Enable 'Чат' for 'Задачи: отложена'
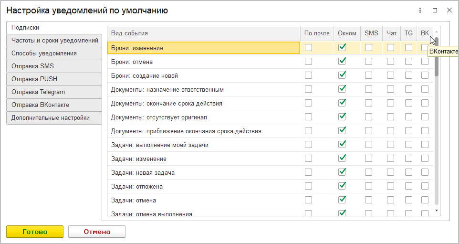 [391, 186]
